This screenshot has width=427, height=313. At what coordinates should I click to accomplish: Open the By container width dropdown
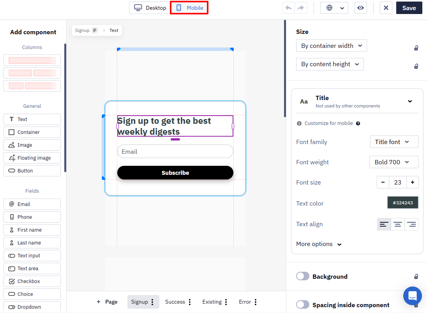pyautogui.click(x=332, y=46)
